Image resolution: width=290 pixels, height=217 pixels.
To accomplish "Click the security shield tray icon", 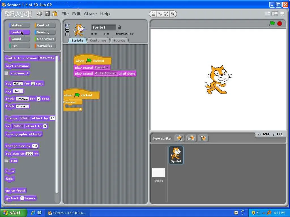I will tap(253, 213).
